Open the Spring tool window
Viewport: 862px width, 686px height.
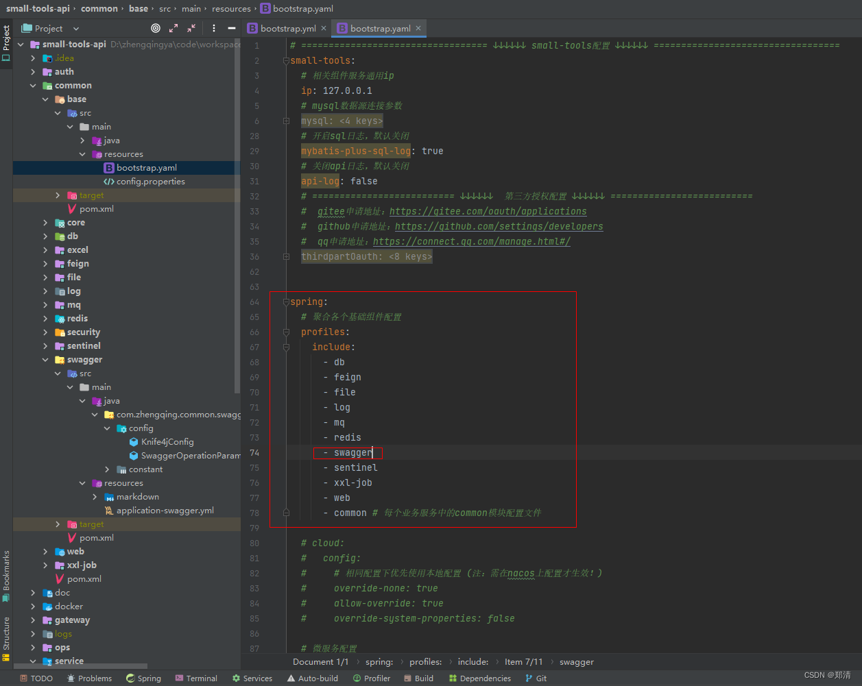[x=143, y=678]
